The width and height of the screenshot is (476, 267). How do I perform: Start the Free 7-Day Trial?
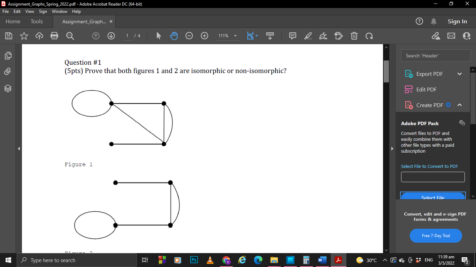point(436,235)
